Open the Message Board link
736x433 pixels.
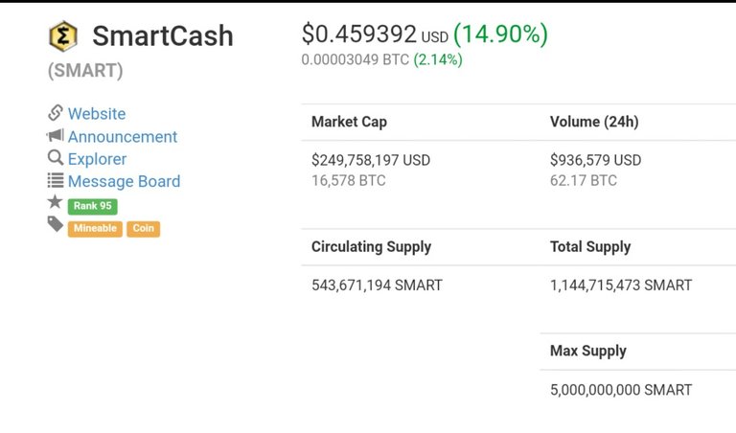click(124, 181)
